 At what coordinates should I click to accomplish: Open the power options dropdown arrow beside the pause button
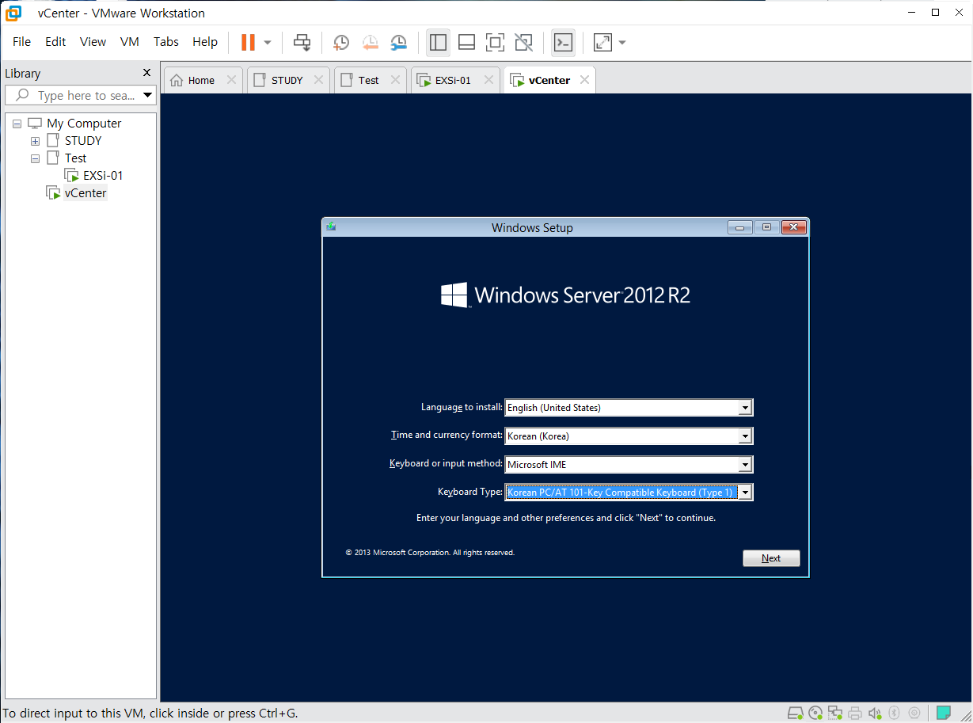point(268,42)
